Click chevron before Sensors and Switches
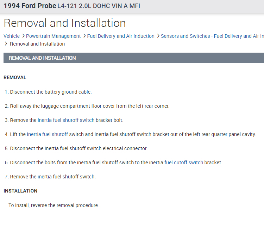Image resolution: width=264 pixels, height=248 pixels. [x=158, y=36]
